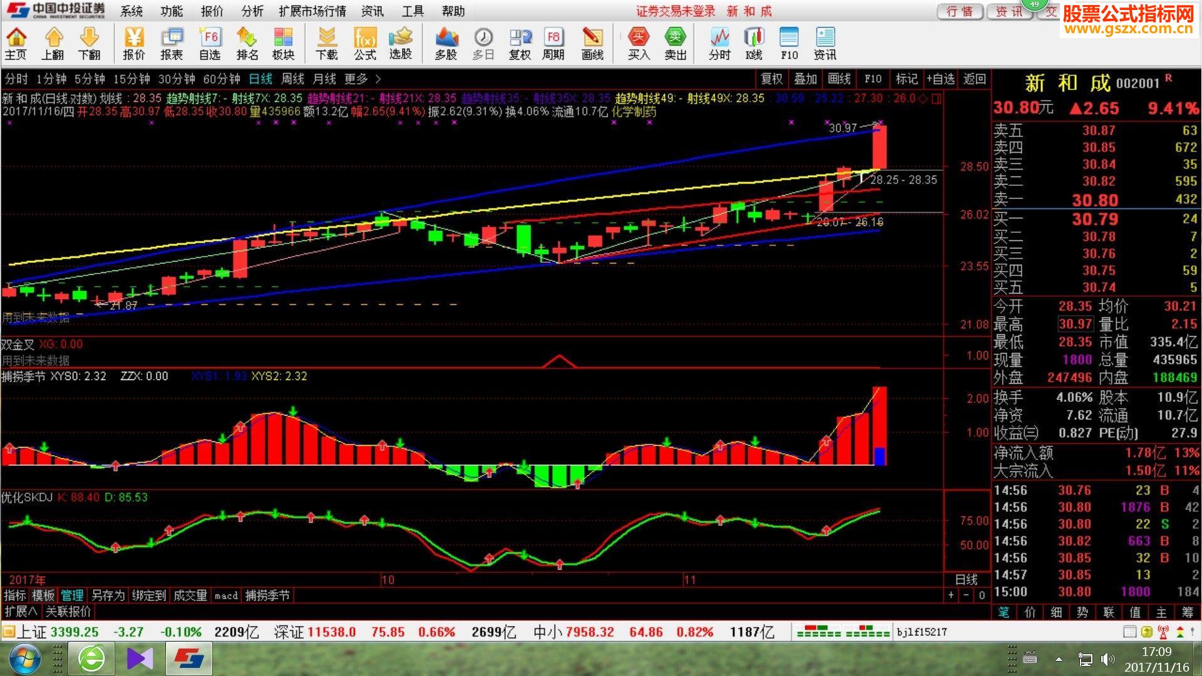Click the 周期 F8 period icon
The height and width of the screenshot is (676, 1202).
click(553, 44)
